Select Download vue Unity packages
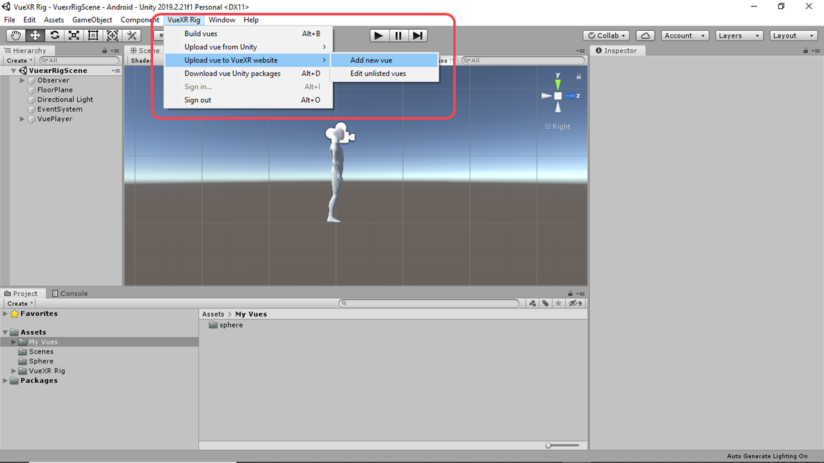This screenshot has width=824, height=463. pyautogui.click(x=232, y=73)
